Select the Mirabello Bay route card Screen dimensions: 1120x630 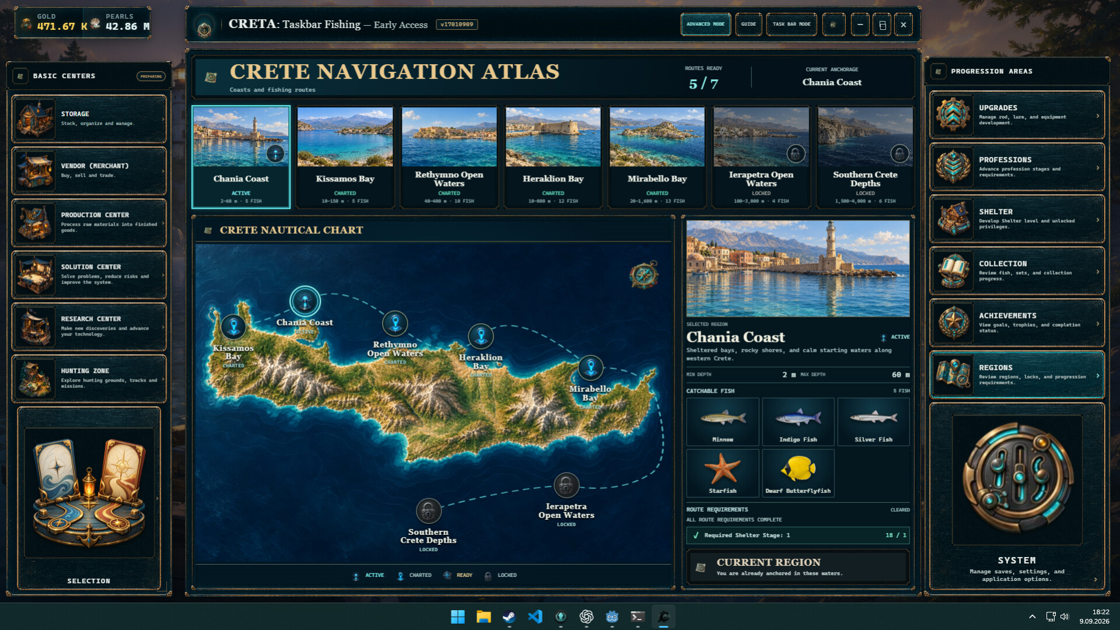[657, 157]
